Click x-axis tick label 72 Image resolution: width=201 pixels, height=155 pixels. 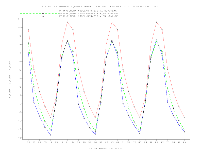point(162,142)
